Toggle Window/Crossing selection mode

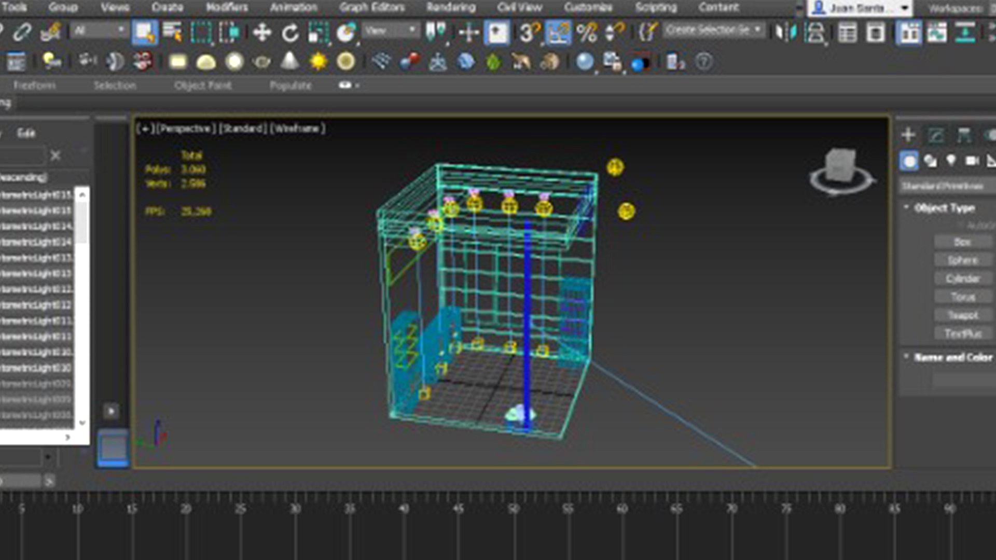pos(229,32)
